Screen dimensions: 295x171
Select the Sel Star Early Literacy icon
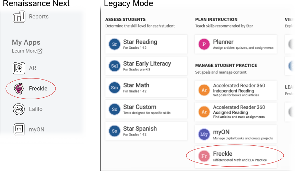(114, 66)
